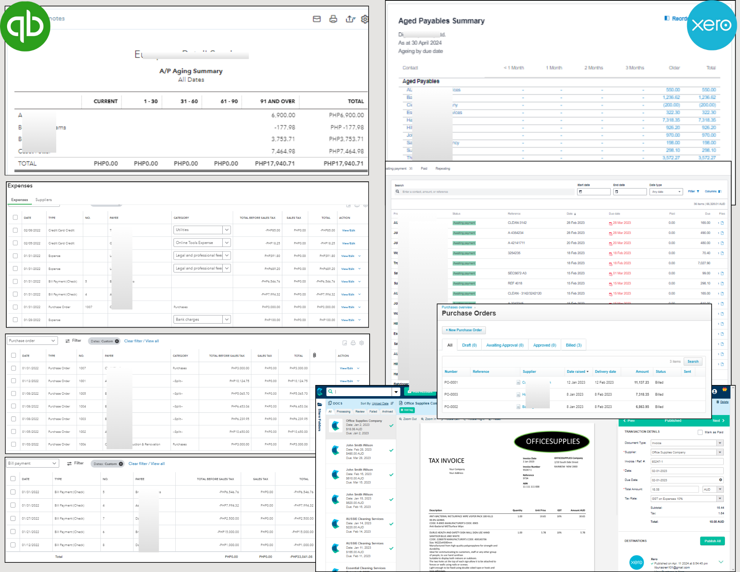Click the user profile icon in document app header

pos(714,391)
